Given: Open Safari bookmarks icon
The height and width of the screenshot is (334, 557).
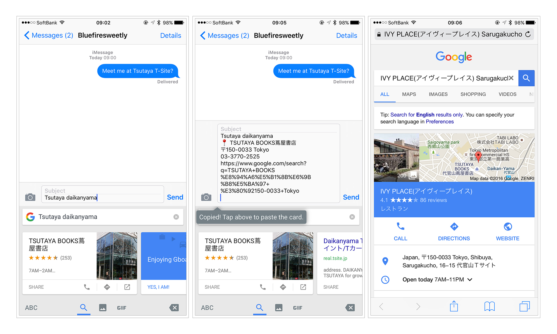Looking at the screenshot, I should [x=489, y=306].
